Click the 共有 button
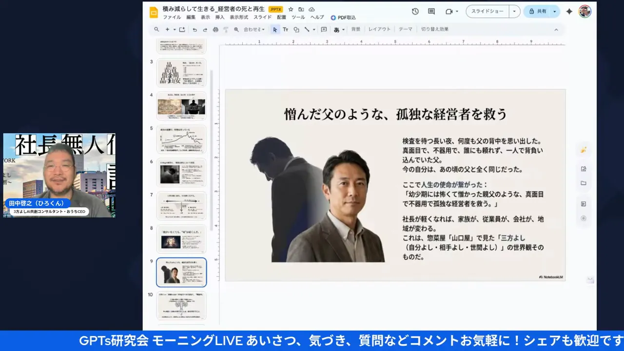 pos(539,11)
